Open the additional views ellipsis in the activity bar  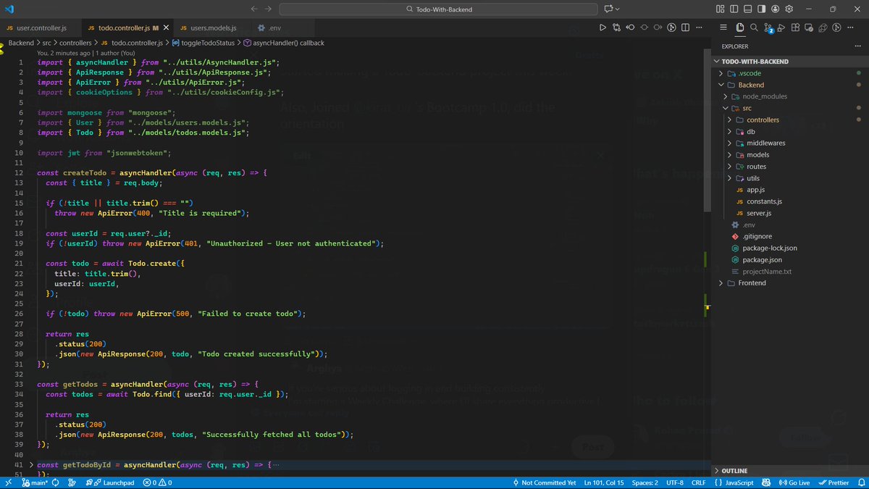click(x=850, y=28)
